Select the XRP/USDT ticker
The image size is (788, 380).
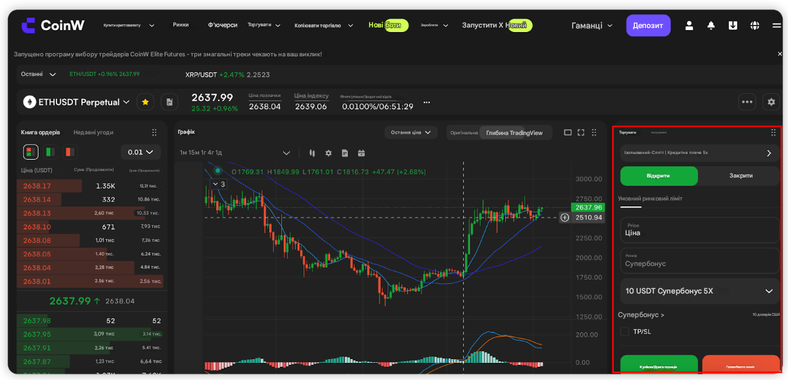[228, 75]
